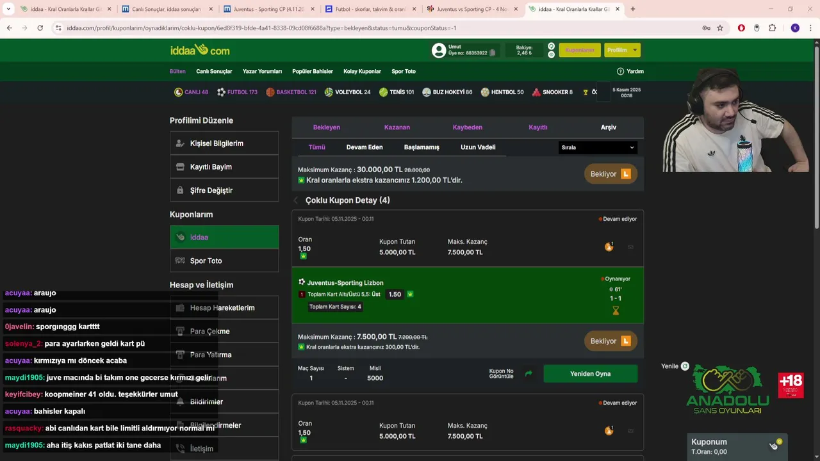The image size is (820, 461).
Task: Switch to the Kayıtlı coupons tab
Action: pos(538,127)
